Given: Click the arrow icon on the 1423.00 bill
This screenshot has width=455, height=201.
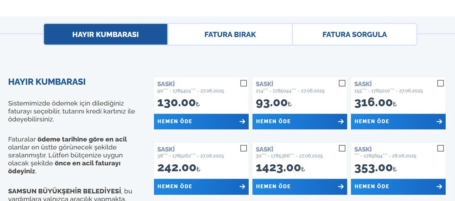Looking at the screenshot, I should coord(341,186).
